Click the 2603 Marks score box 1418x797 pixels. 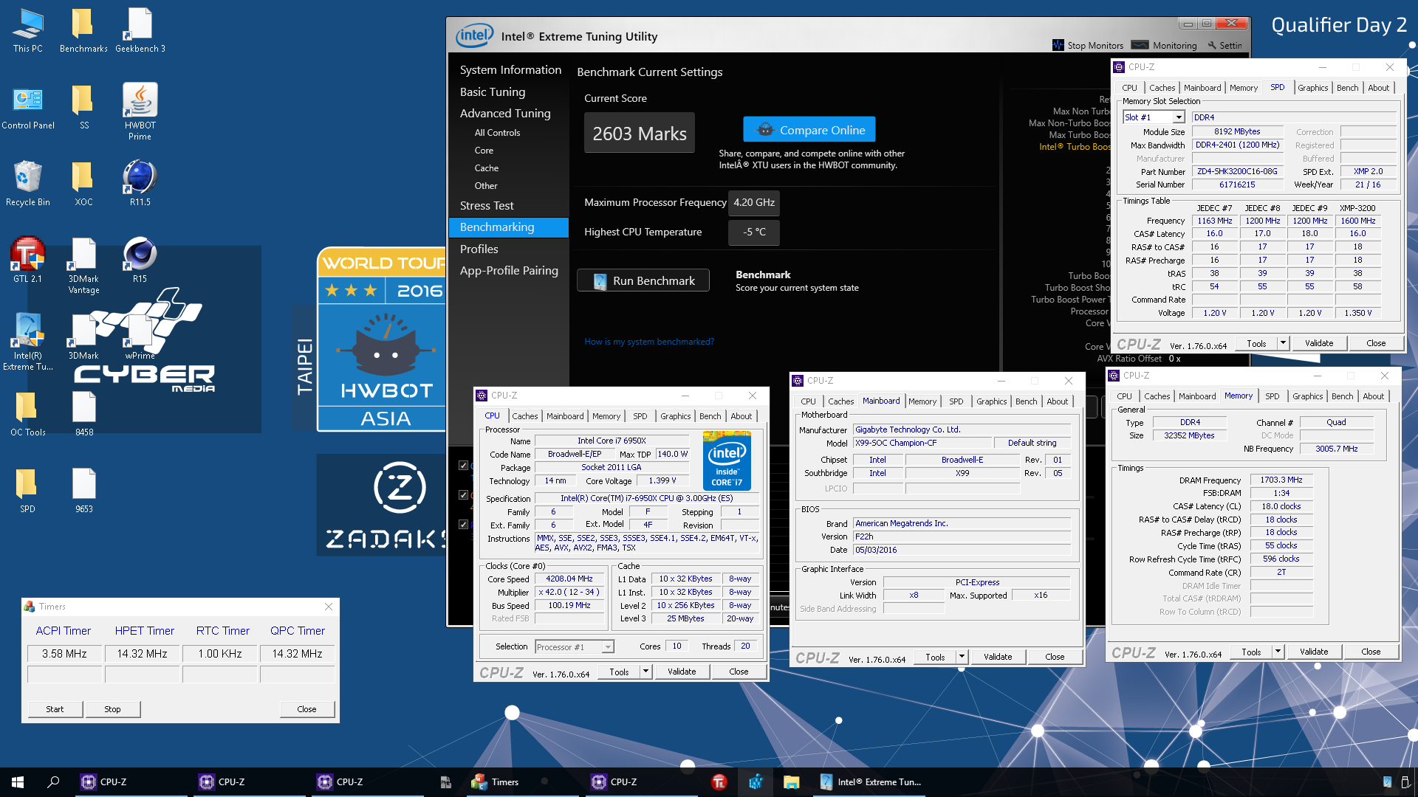click(x=640, y=133)
